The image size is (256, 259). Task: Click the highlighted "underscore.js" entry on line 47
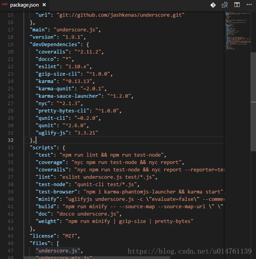click(x=58, y=251)
